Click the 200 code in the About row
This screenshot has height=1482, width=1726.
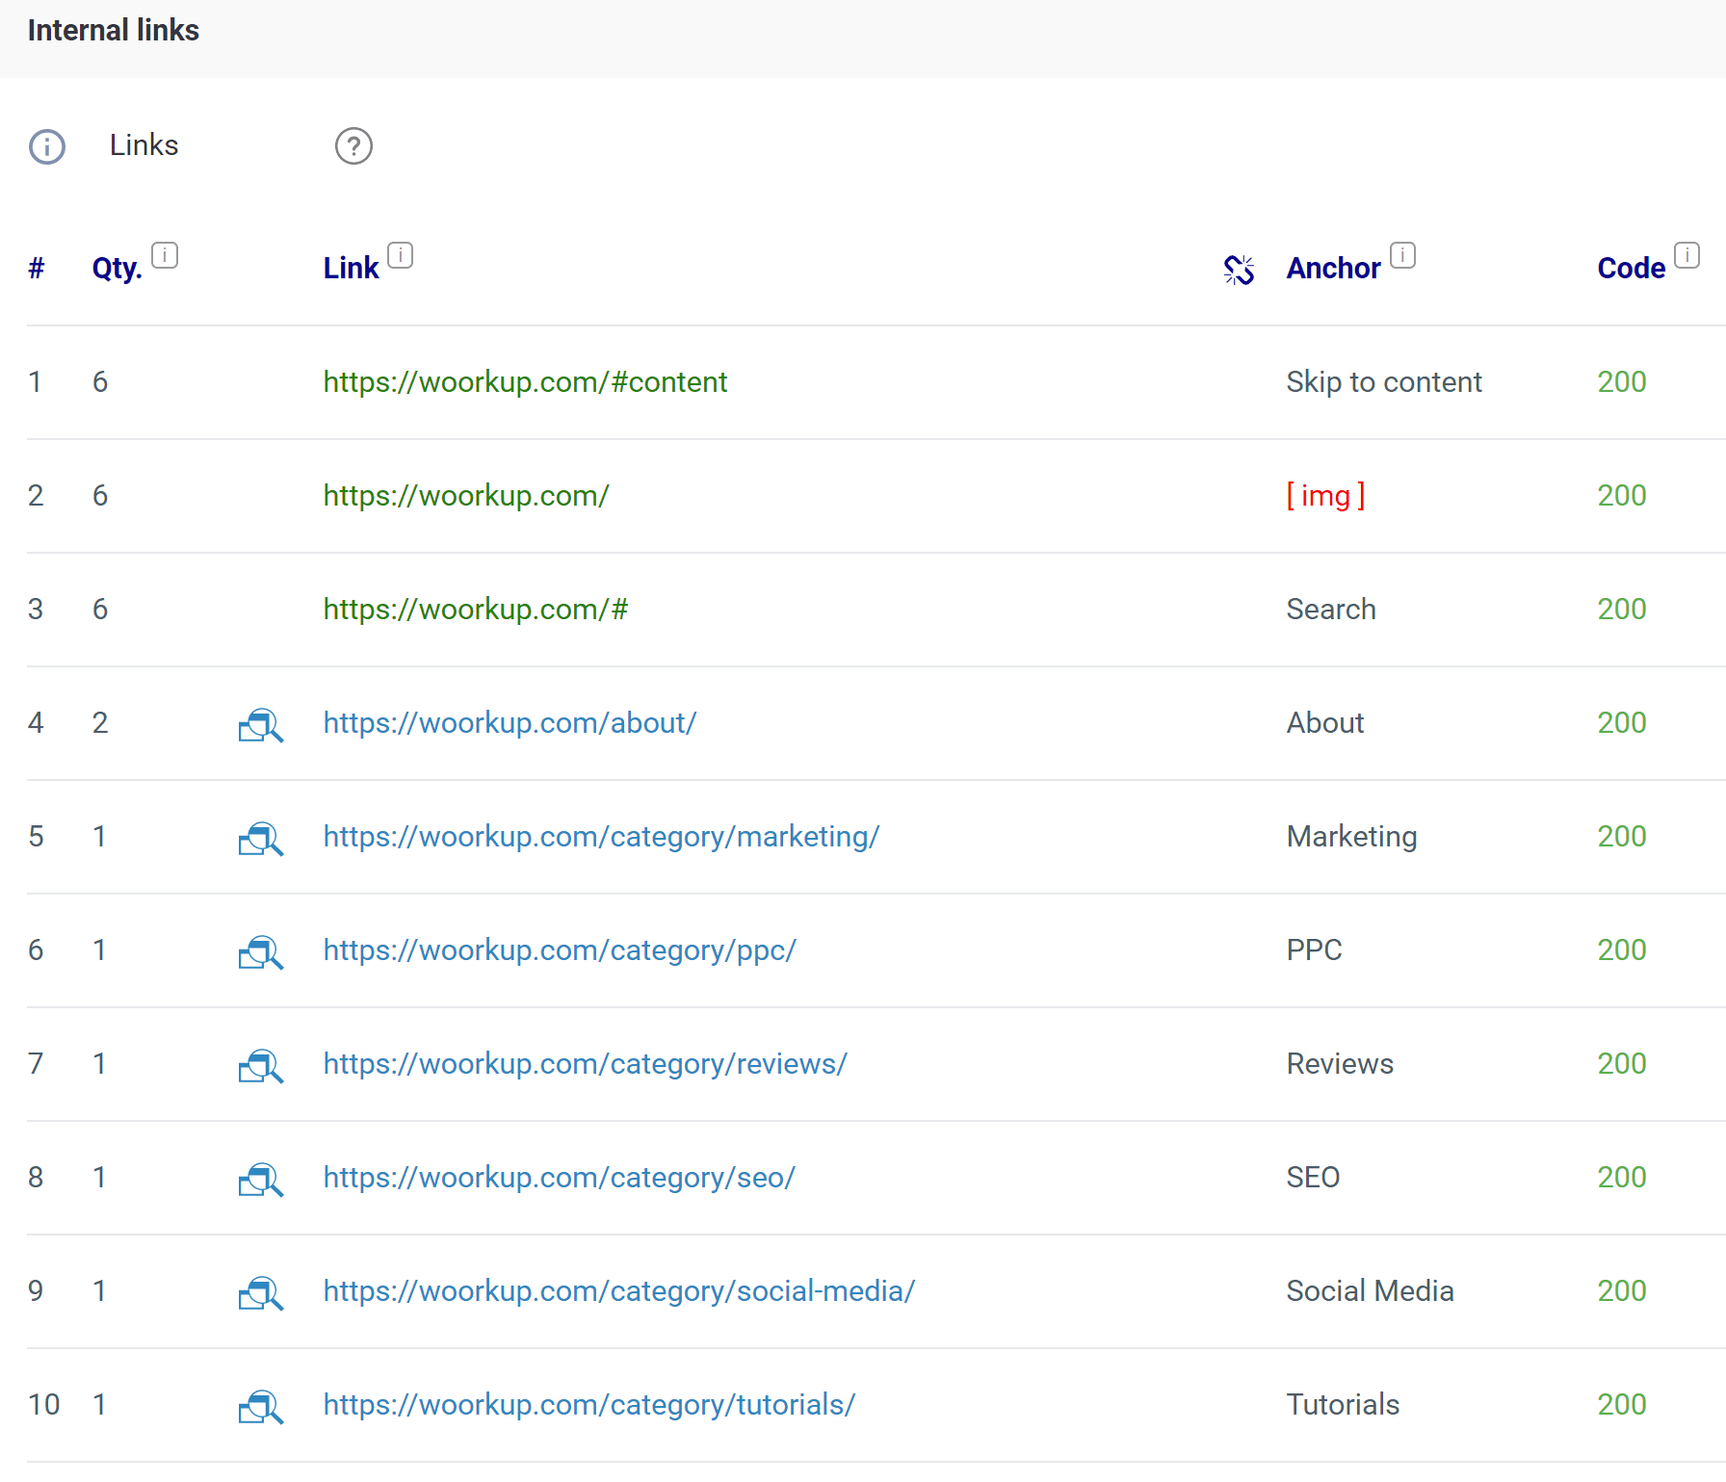pos(1622,723)
